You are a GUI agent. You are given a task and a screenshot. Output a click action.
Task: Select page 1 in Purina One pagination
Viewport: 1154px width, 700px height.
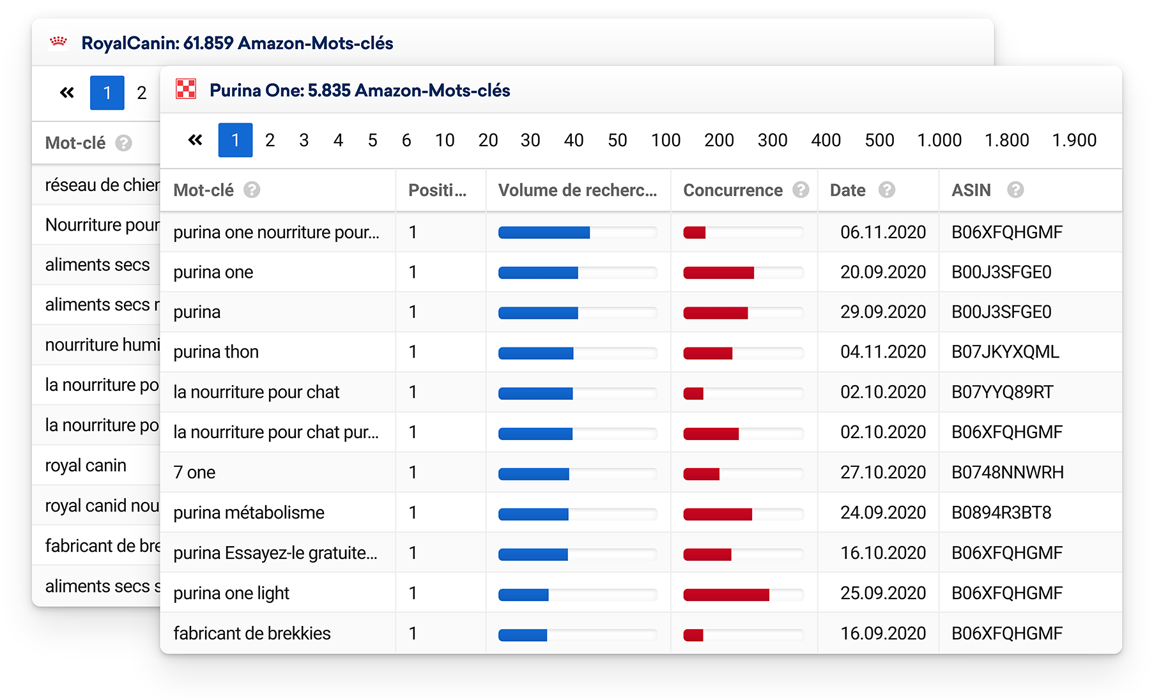[235, 140]
